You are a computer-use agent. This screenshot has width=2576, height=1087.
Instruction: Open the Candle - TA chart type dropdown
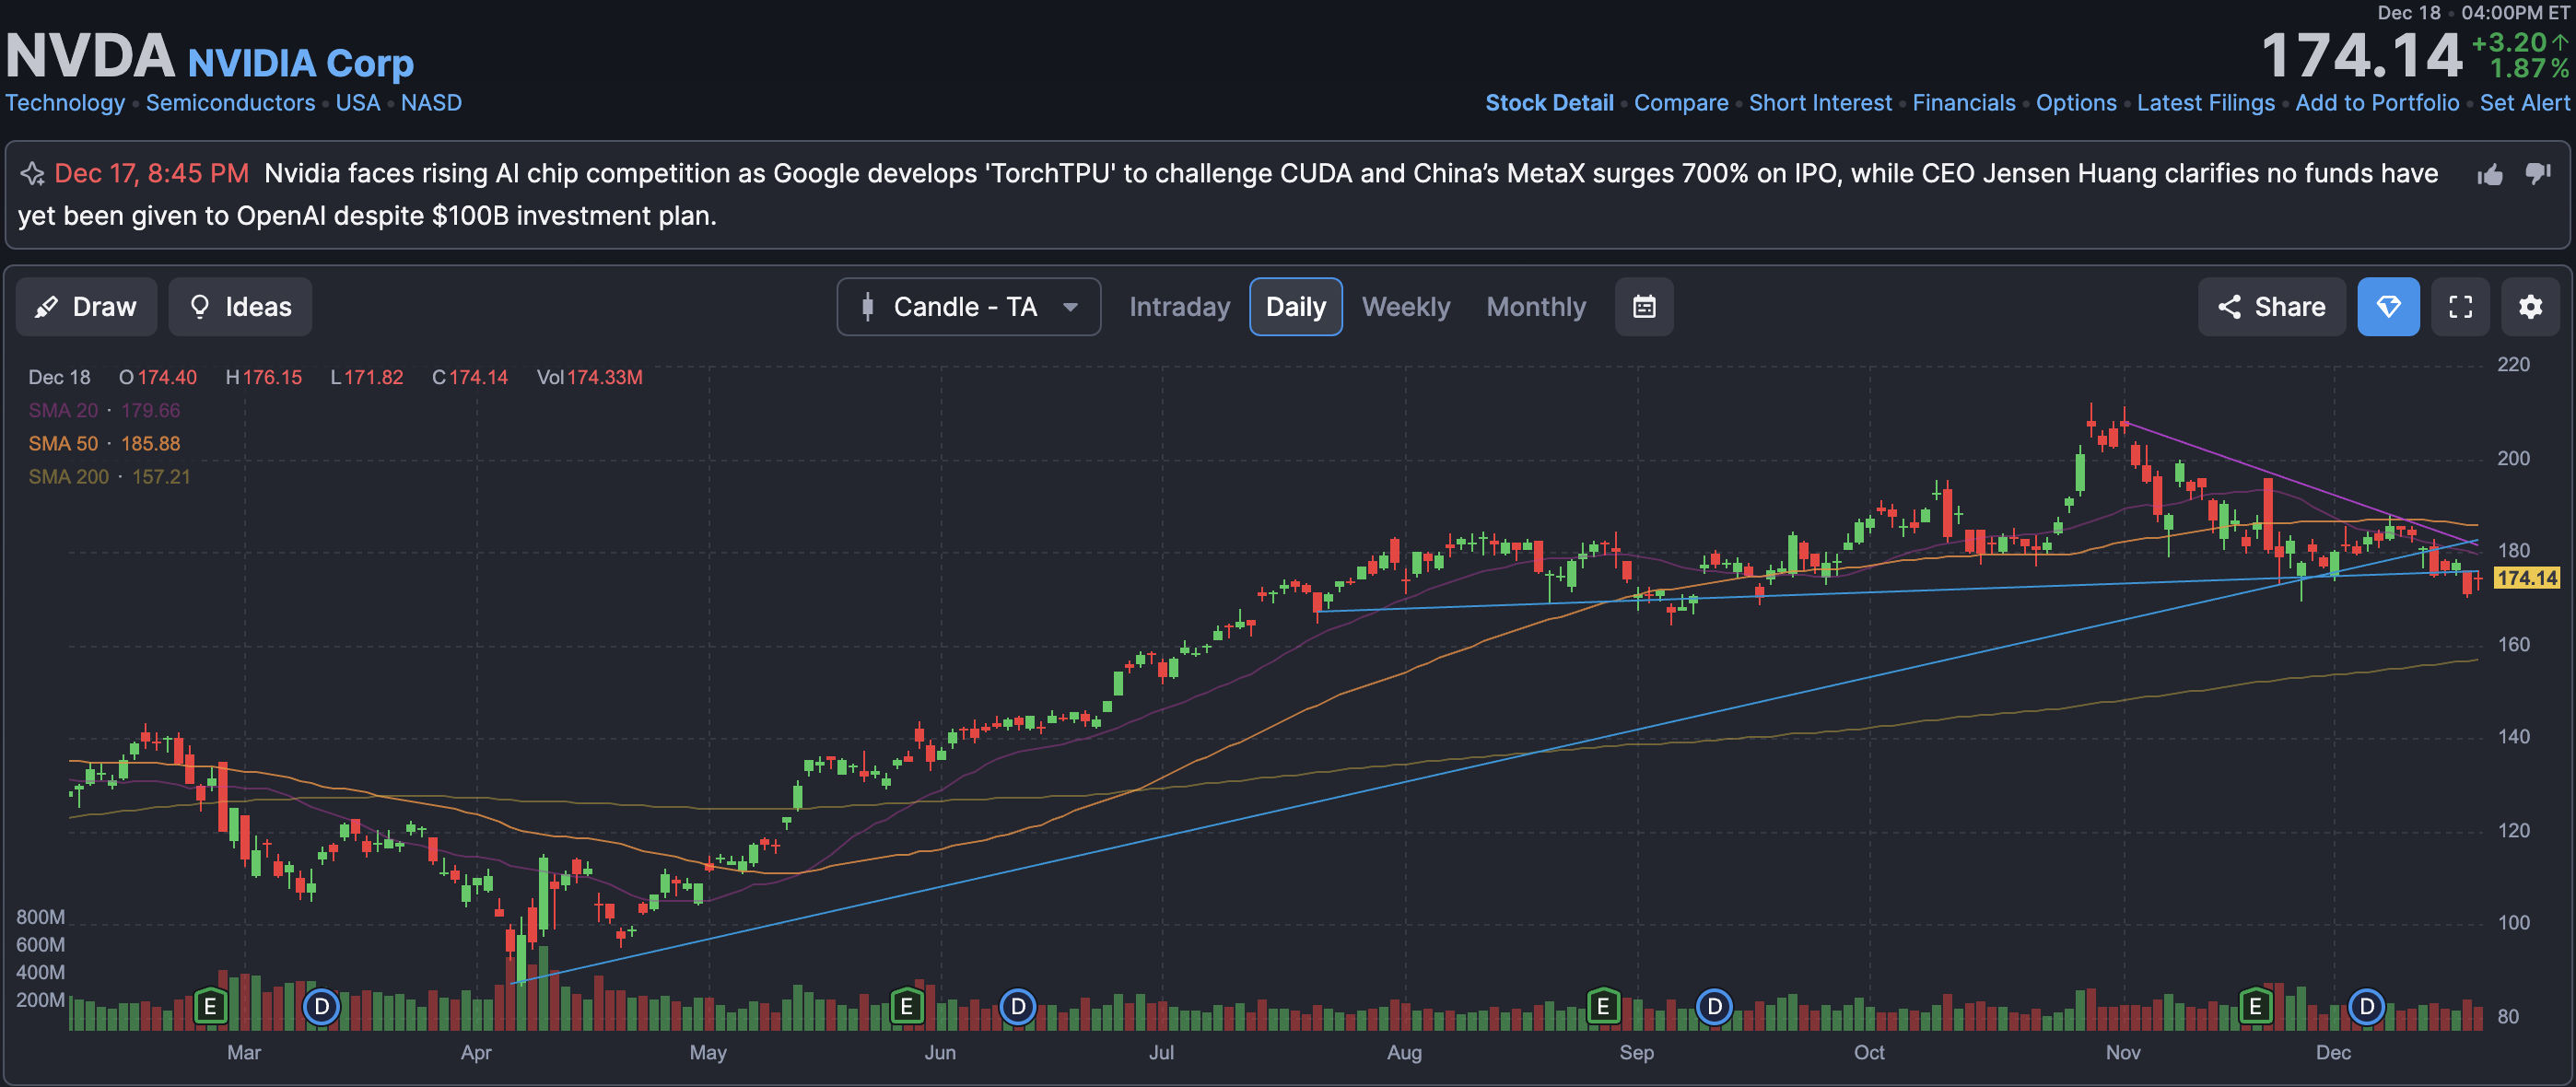pos(968,307)
